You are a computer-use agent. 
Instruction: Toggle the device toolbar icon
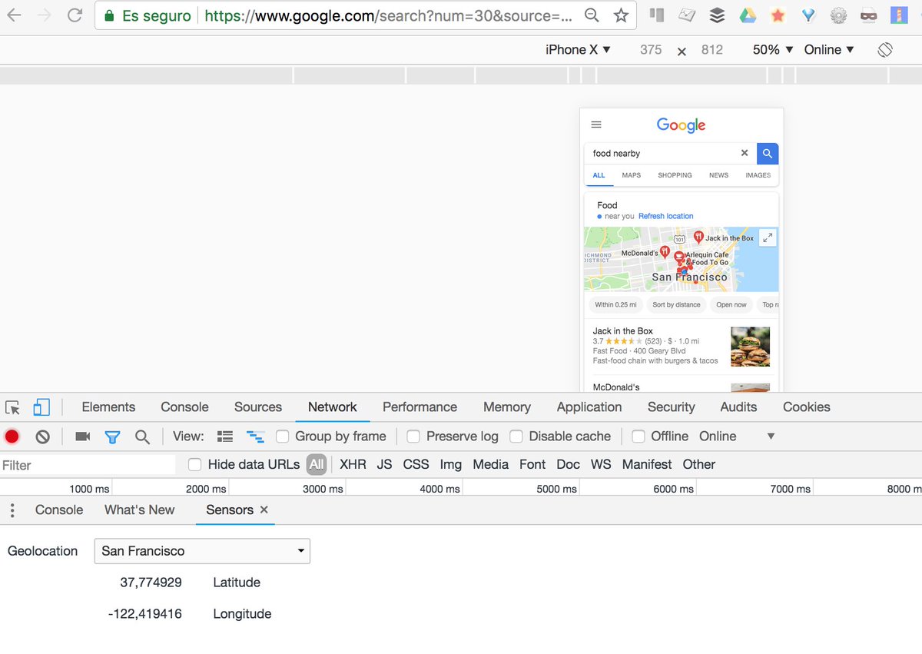click(41, 407)
